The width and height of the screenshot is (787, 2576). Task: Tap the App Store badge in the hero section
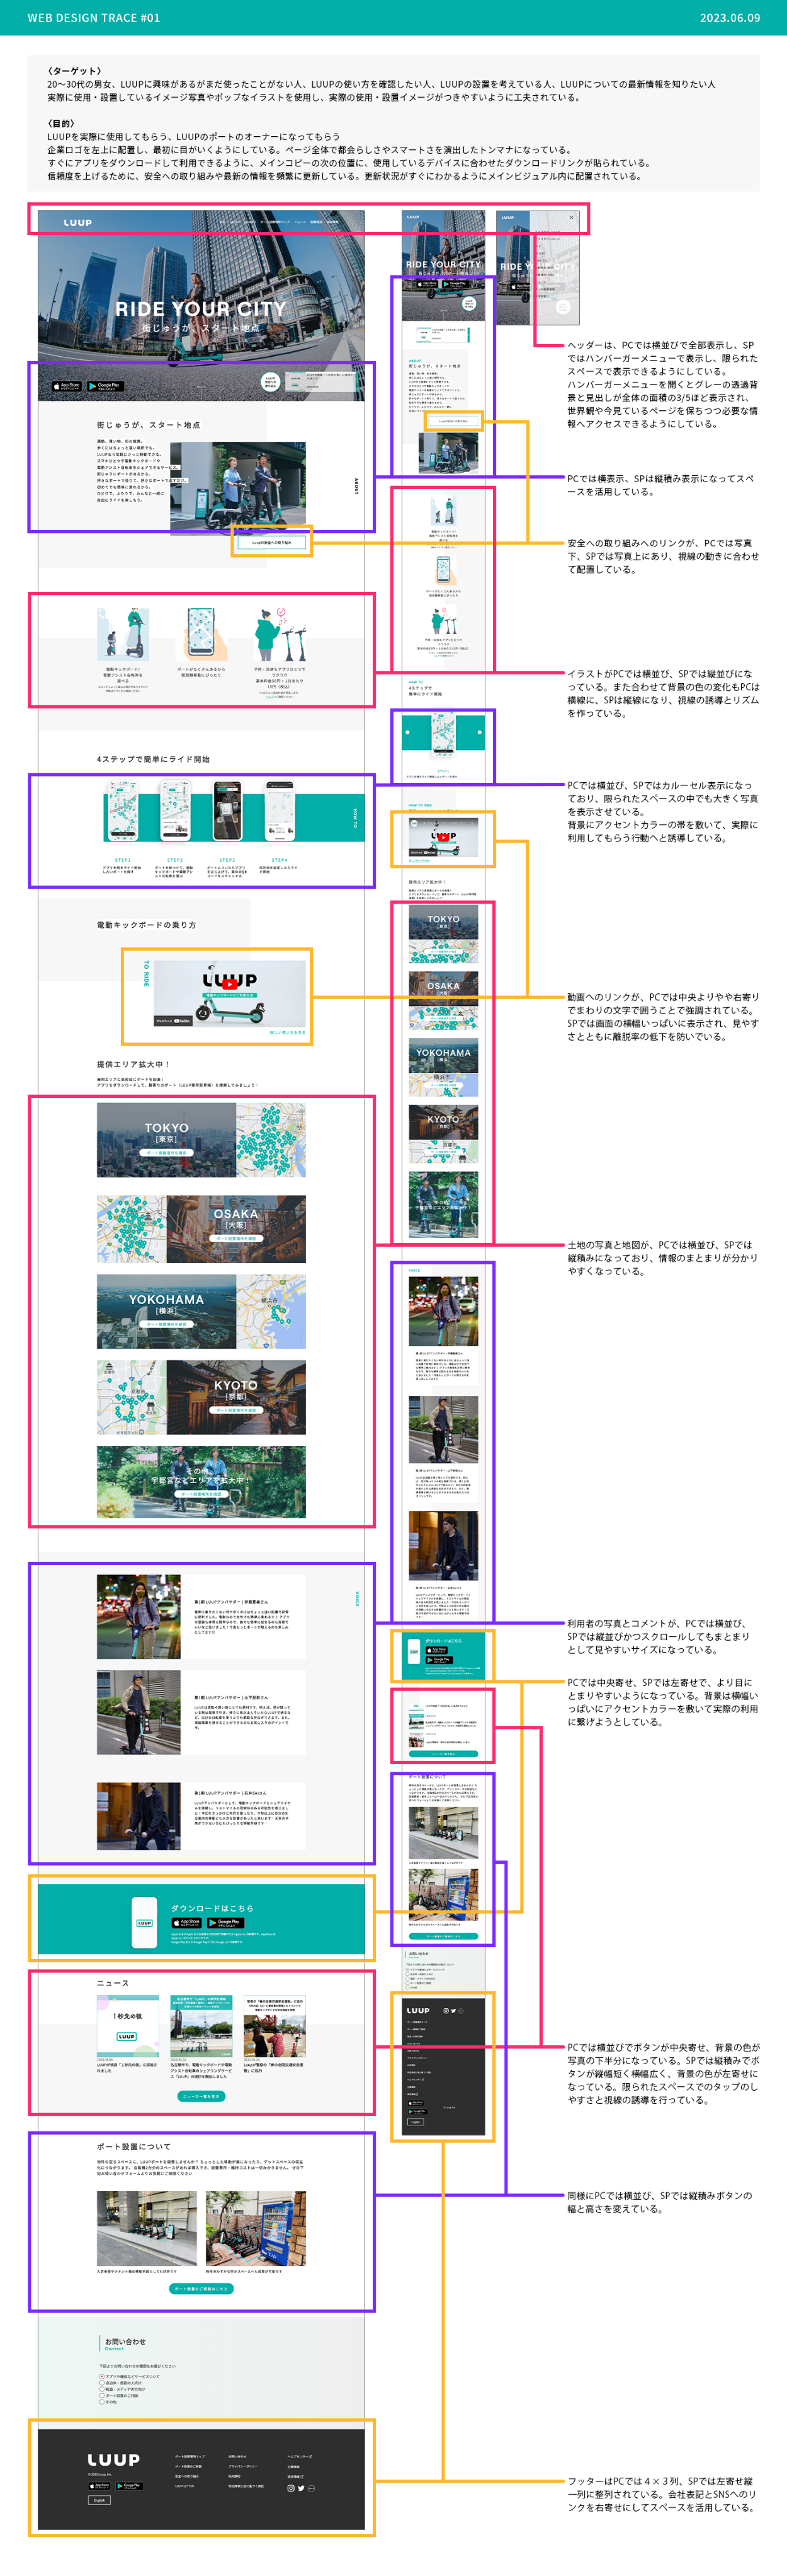tap(67, 385)
